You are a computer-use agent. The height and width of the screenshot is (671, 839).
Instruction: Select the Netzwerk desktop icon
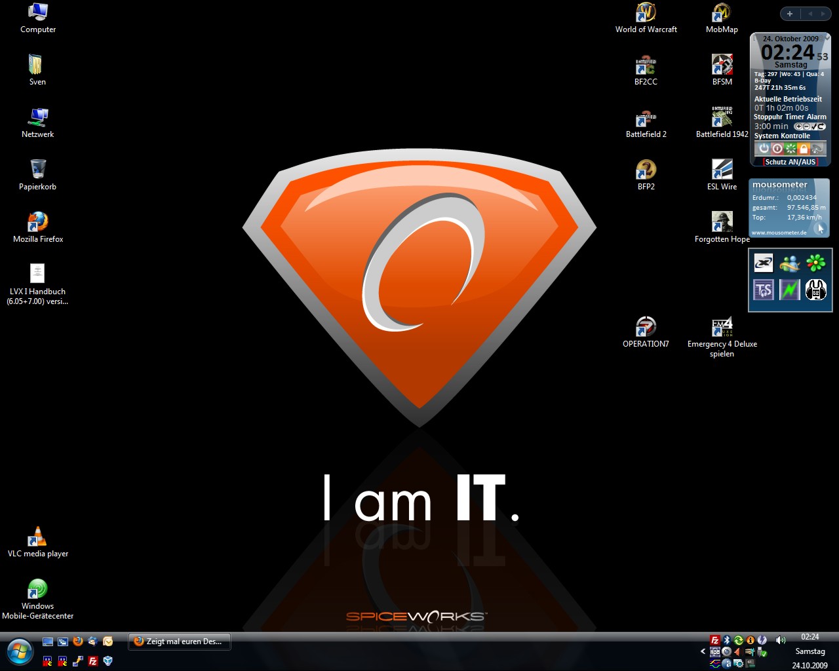(x=37, y=123)
